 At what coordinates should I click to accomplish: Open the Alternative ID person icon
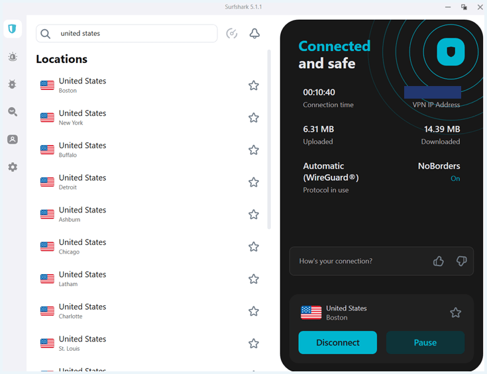pos(13,140)
